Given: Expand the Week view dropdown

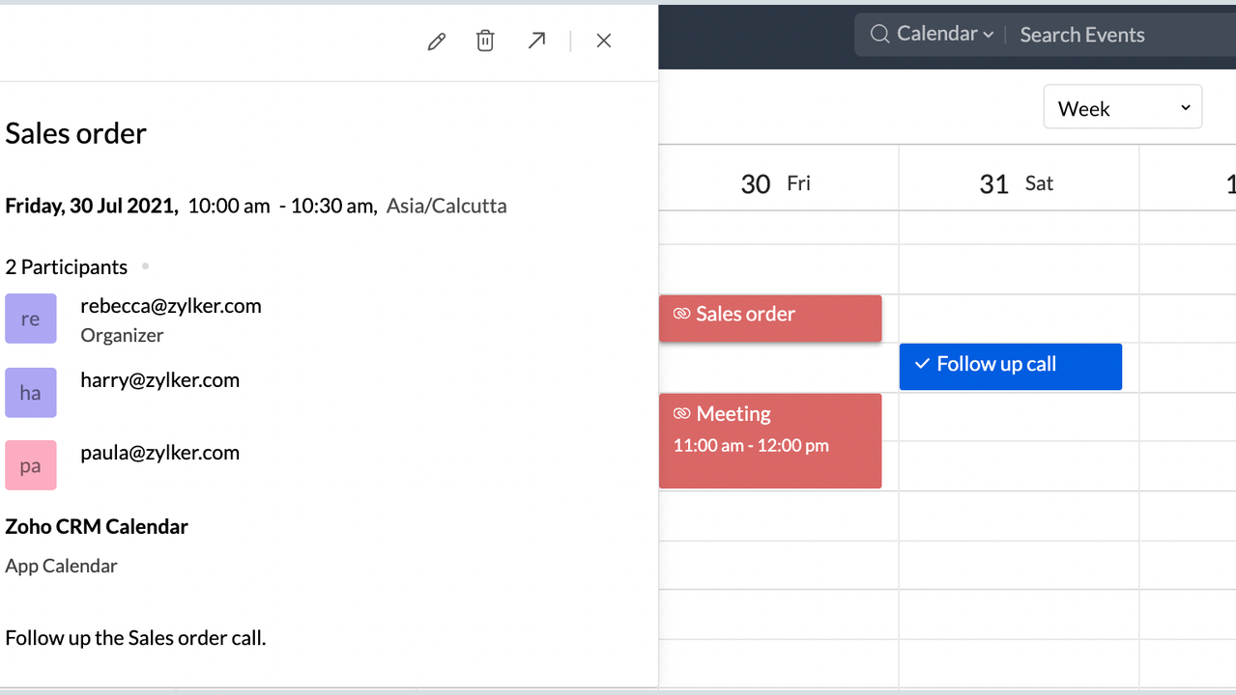Looking at the screenshot, I should pyautogui.click(x=1123, y=108).
